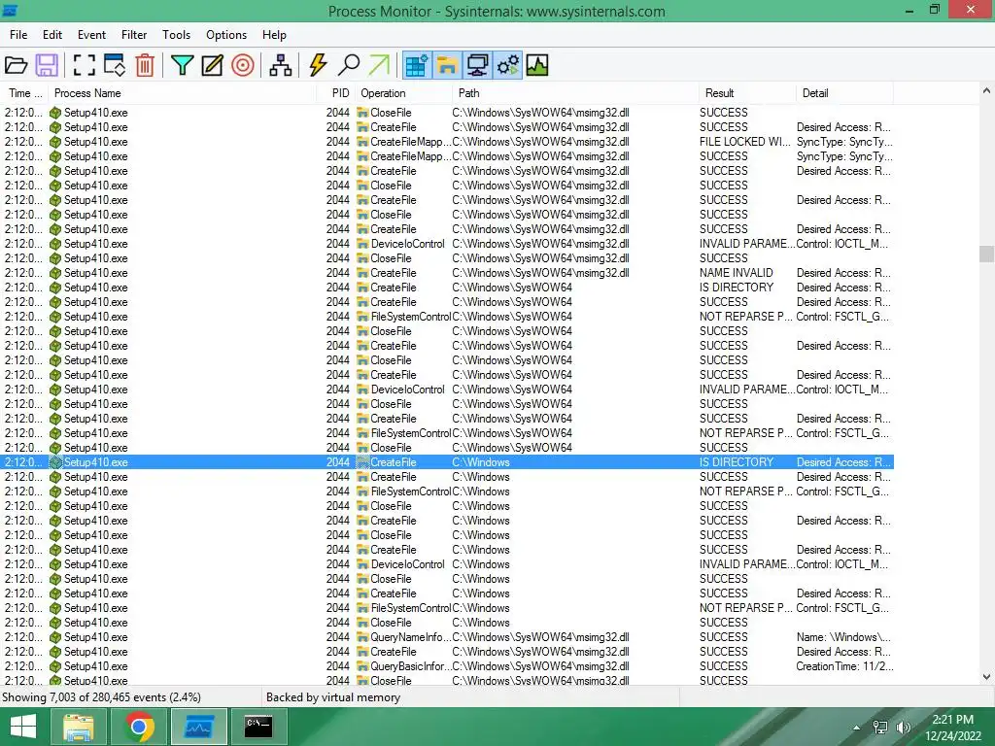
Task: Click the Detail column header
Action: click(844, 93)
